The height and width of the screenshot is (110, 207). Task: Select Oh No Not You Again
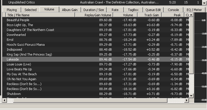[x=96, y=79]
